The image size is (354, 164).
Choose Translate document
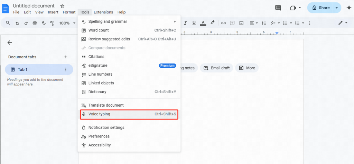(x=129, y=105)
